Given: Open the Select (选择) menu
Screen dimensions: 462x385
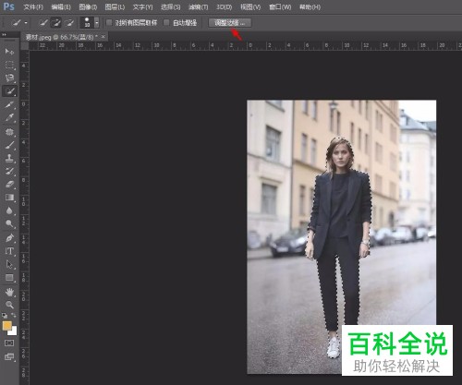Looking at the screenshot, I should coord(171,6).
